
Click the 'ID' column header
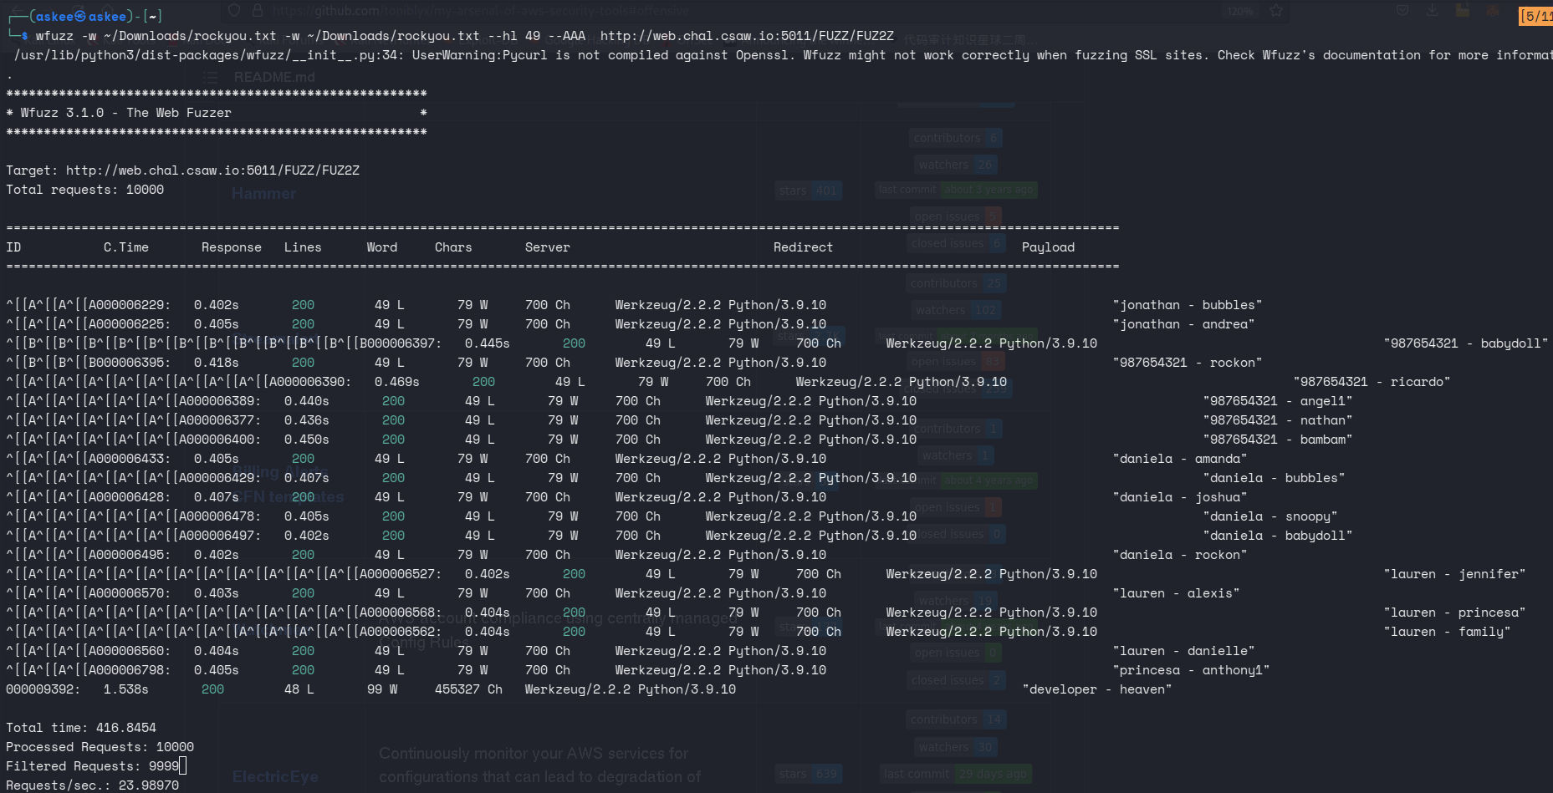(x=13, y=247)
